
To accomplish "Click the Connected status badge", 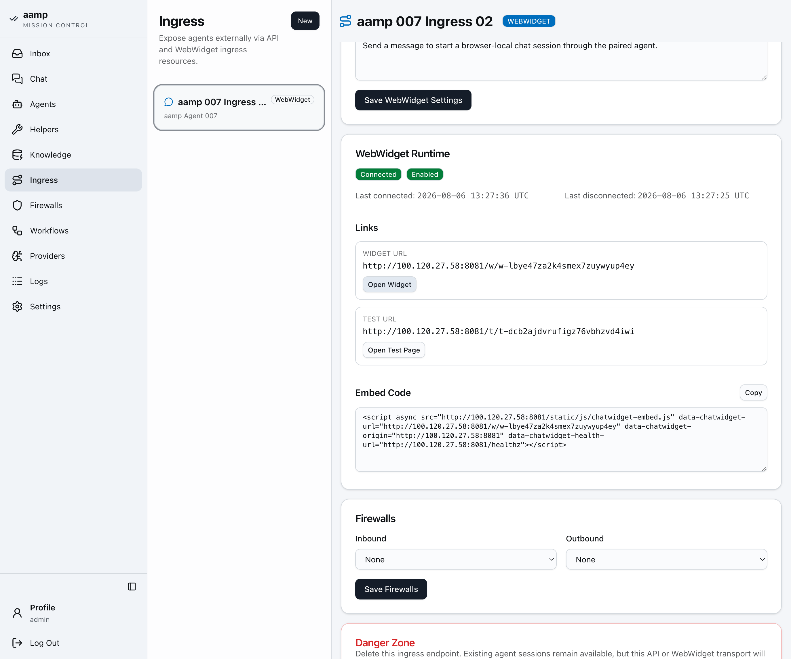I will (378, 174).
